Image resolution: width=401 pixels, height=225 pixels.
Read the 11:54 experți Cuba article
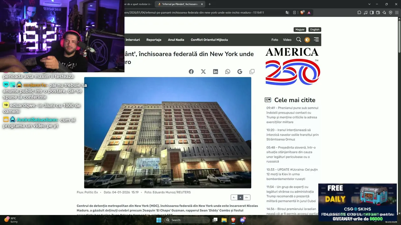coord(290,194)
